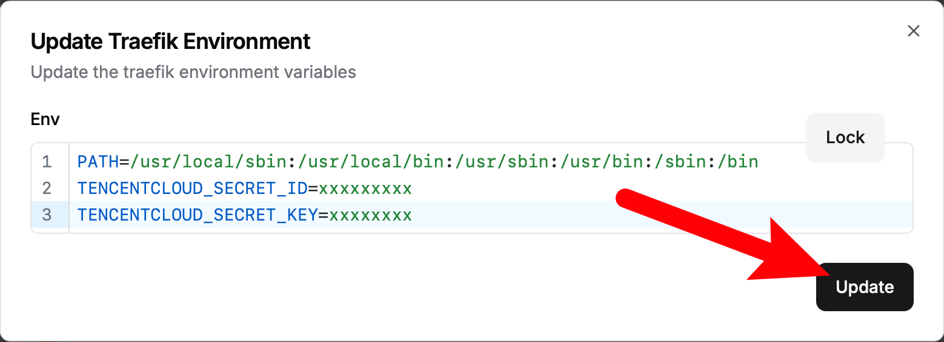944x342 pixels.
Task: Place cursor on the PATH variable name
Action: click(x=98, y=162)
